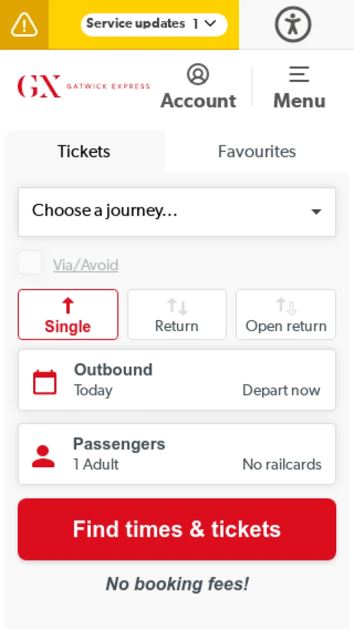The height and width of the screenshot is (629, 354).
Task: Open the Outbound date and time picker
Action: click(x=177, y=380)
